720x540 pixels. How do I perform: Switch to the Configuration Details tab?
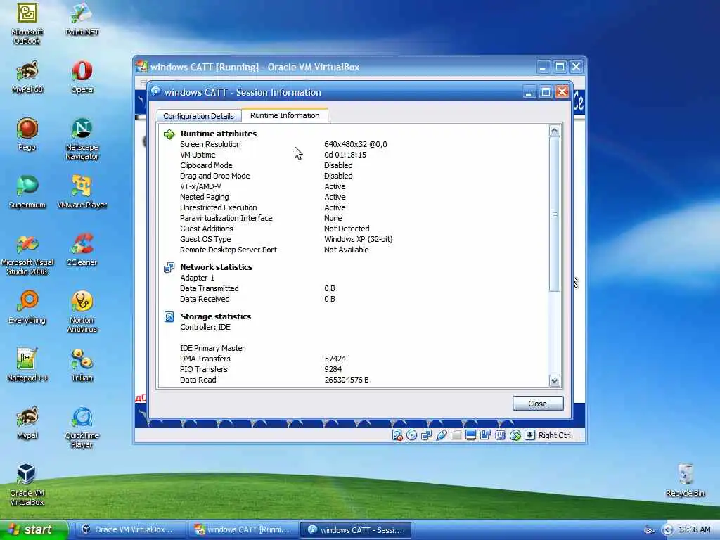click(198, 116)
